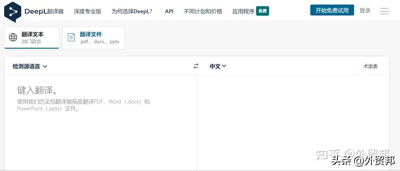Click the 免费 badge beside 应用程序
The width and height of the screenshot is (400, 171).
tap(263, 11)
